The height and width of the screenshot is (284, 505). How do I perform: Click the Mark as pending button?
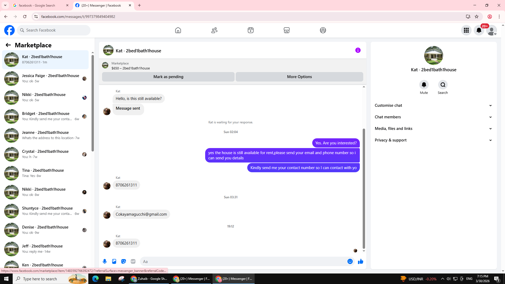(x=168, y=77)
